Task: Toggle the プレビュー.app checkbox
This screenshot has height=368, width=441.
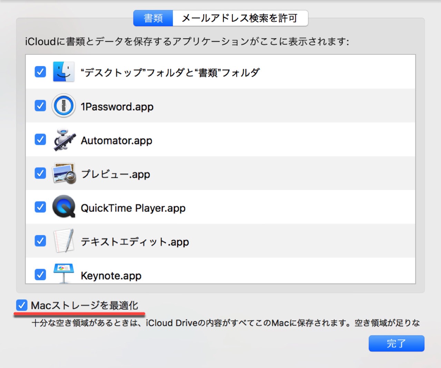Action: pyautogui.click(x=40, y=173)
